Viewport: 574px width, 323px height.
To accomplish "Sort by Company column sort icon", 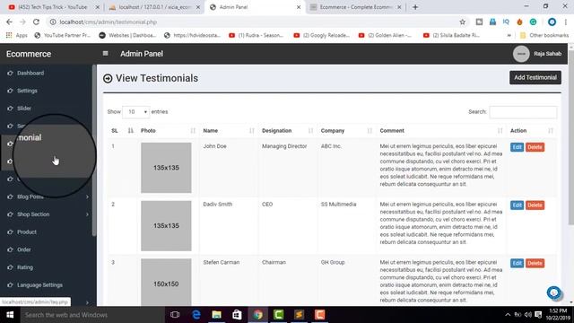I will (370, 131).
